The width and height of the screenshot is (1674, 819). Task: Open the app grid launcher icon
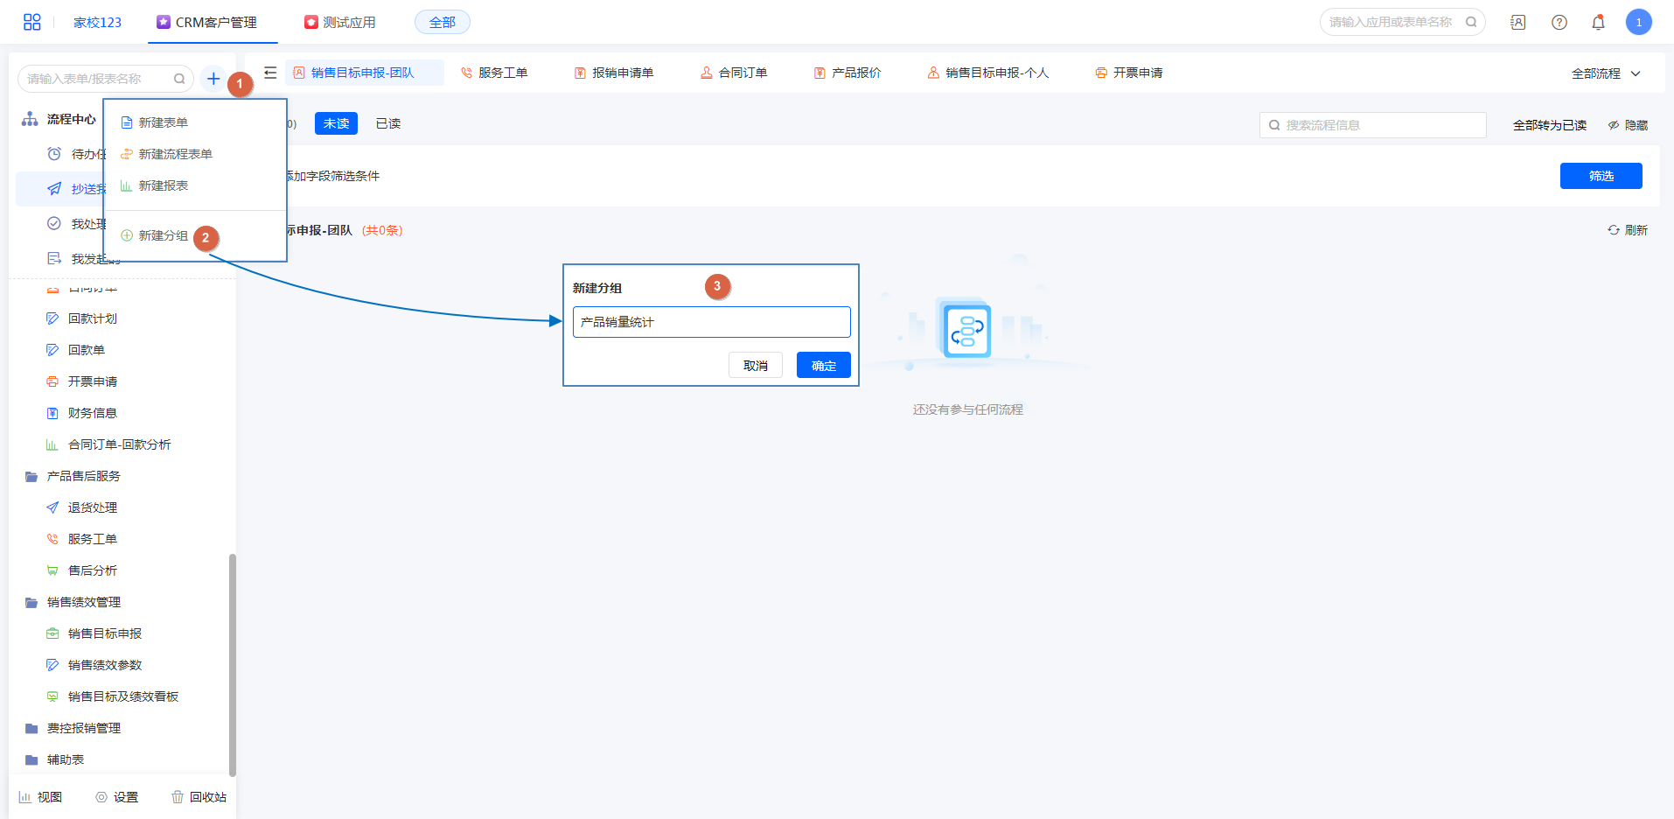[32, 22]
